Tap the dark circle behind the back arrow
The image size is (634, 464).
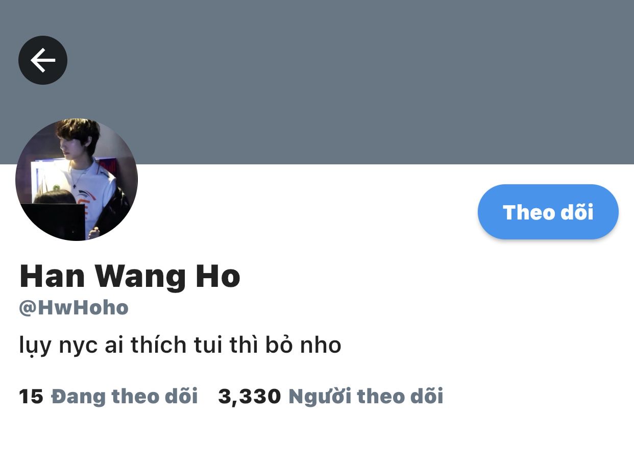[x=43, y=60]
